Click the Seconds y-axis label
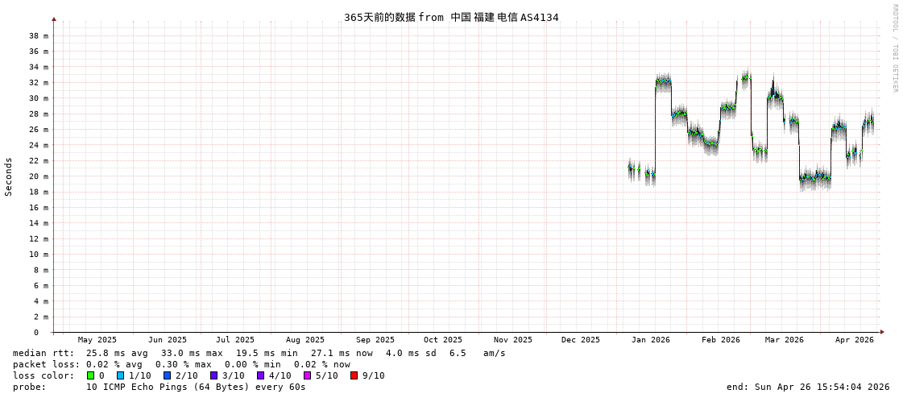Image resolution: width=903 pixels, height=398 pixels. coord(9,176)
